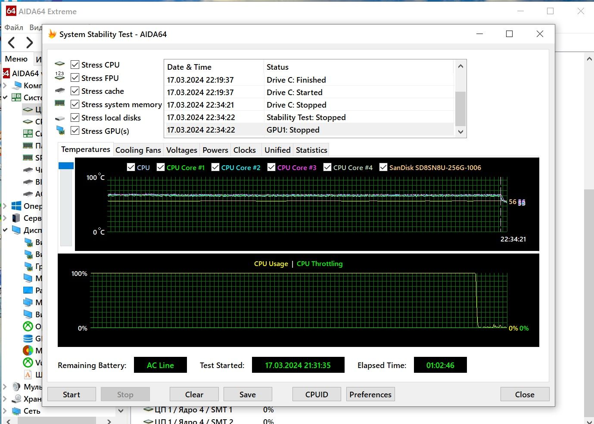Open CPUID panel

[x=317, y=394]
